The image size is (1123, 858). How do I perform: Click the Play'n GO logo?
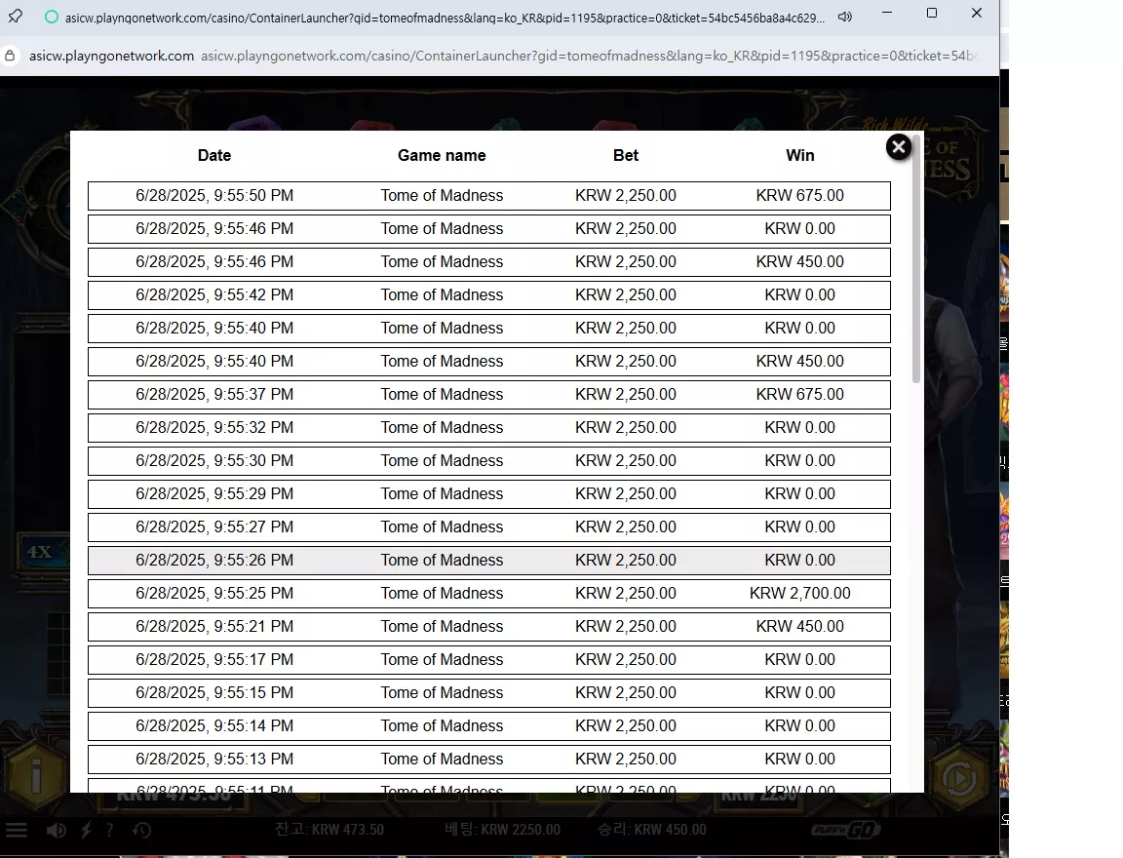tap(846, 830)
